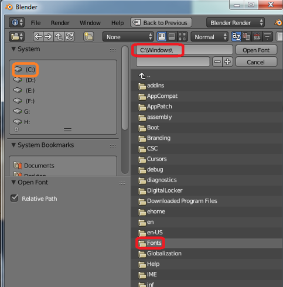The image size is (283, 287).
Task: Switch to short list display mode
Action: click(x=162, y=36)
